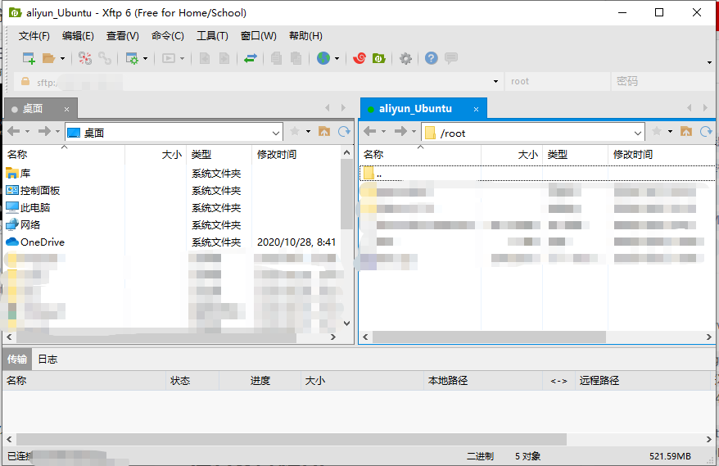Go forward in local pane navigation

(44, 132)
